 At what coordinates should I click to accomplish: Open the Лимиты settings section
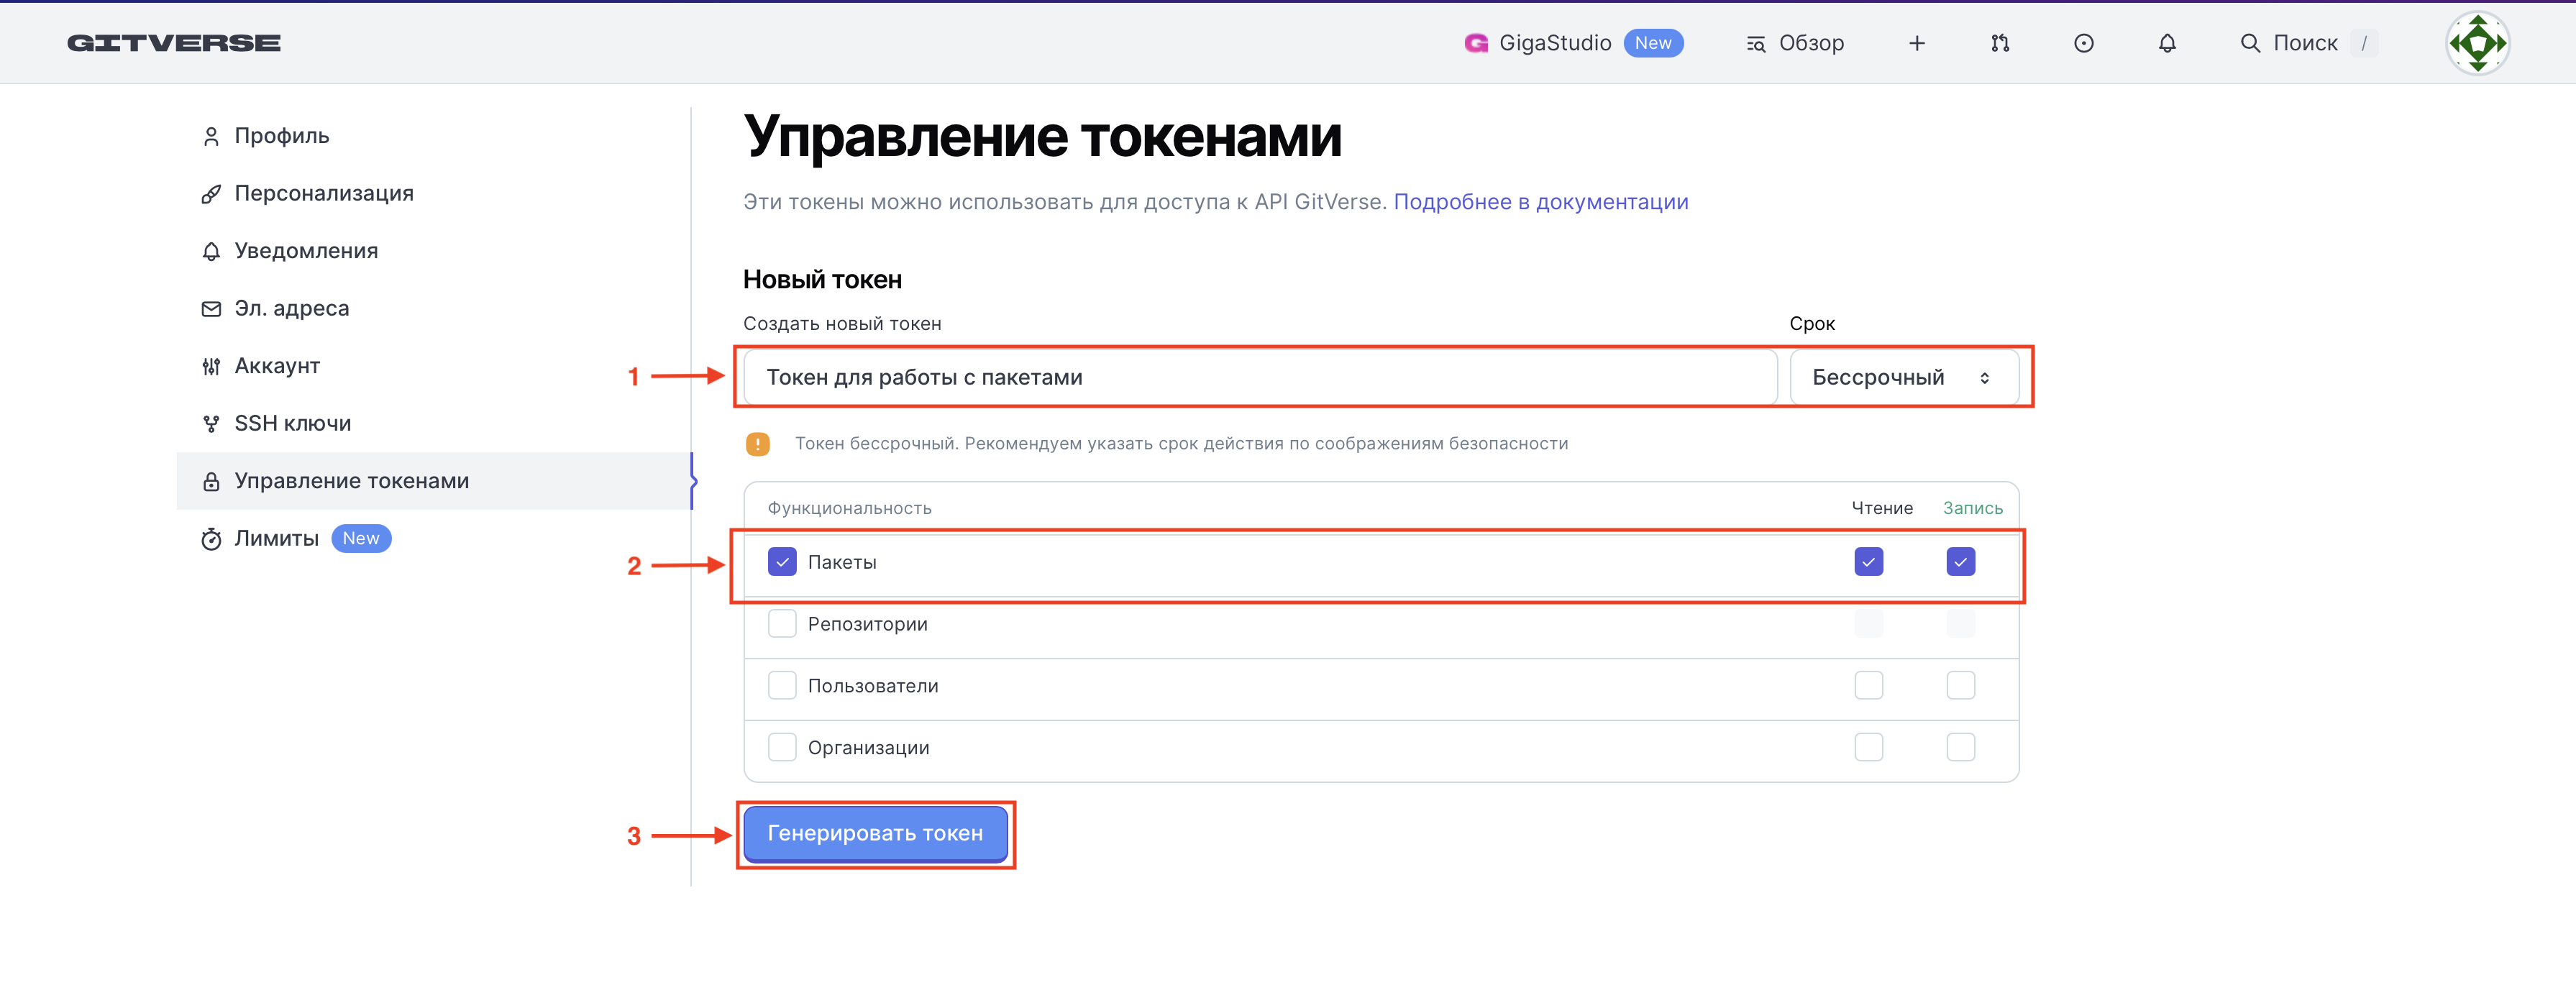click(276, 539)
